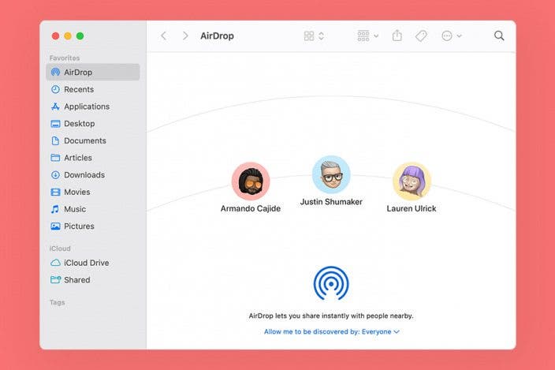
Task: Click the Movies film icon
Action: [x=55, y=192]
